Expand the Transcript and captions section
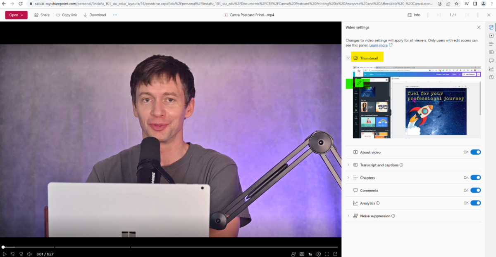This screenshot has height=257, width=496. click(x=348, y=165)
